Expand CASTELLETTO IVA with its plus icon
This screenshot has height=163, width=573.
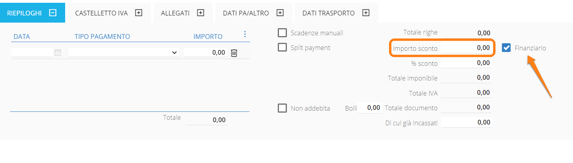(x=139, y=13)
